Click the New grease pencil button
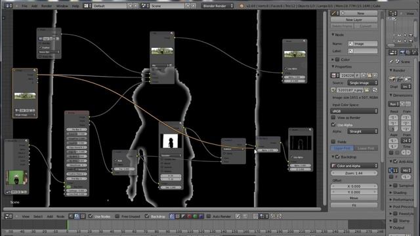The width and height of the screenshot is (420, 236). click(x=359, y=13)
